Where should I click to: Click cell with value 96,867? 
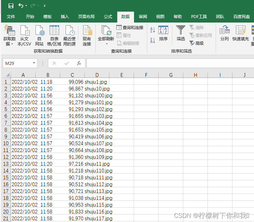point(72,89)
